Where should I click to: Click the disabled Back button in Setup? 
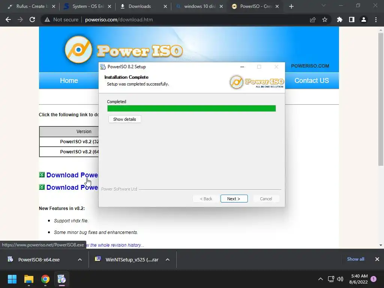(x=206, y=199)
